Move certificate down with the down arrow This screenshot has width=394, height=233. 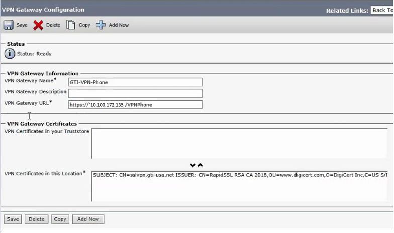click(x=193, y=165)
